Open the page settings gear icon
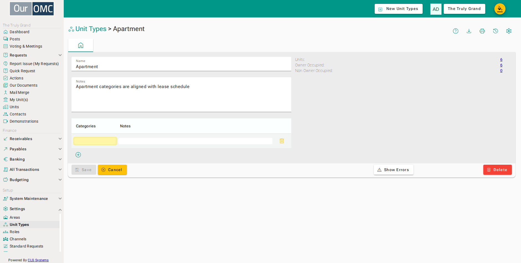 tap(509, 31)
